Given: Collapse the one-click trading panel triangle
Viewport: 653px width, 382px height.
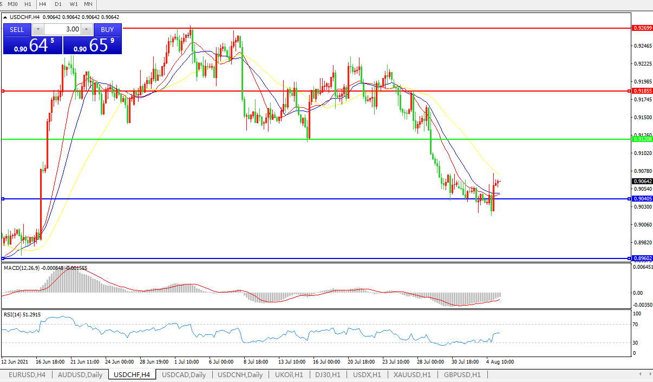Looking at the screenshot, I should 5,17.
